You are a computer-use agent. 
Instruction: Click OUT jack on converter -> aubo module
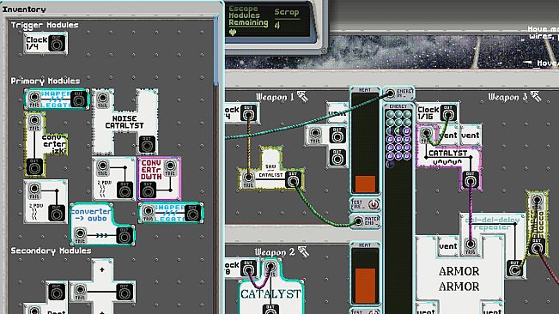(x=124, y=236)
